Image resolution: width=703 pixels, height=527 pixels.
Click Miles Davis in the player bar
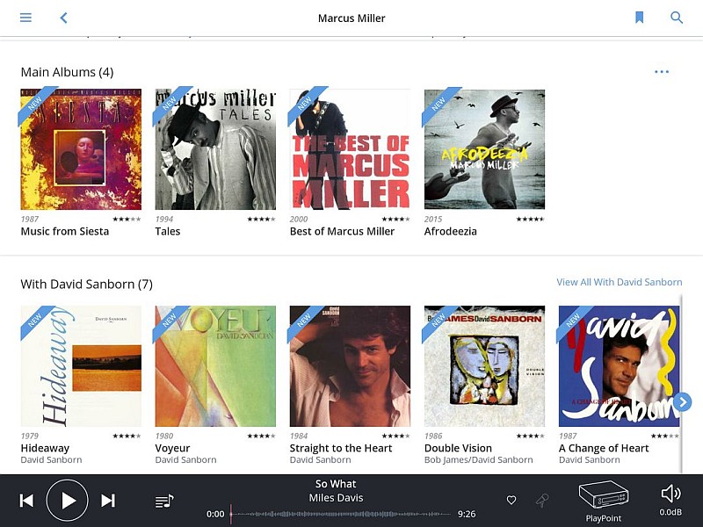click(x=336, y=498)
